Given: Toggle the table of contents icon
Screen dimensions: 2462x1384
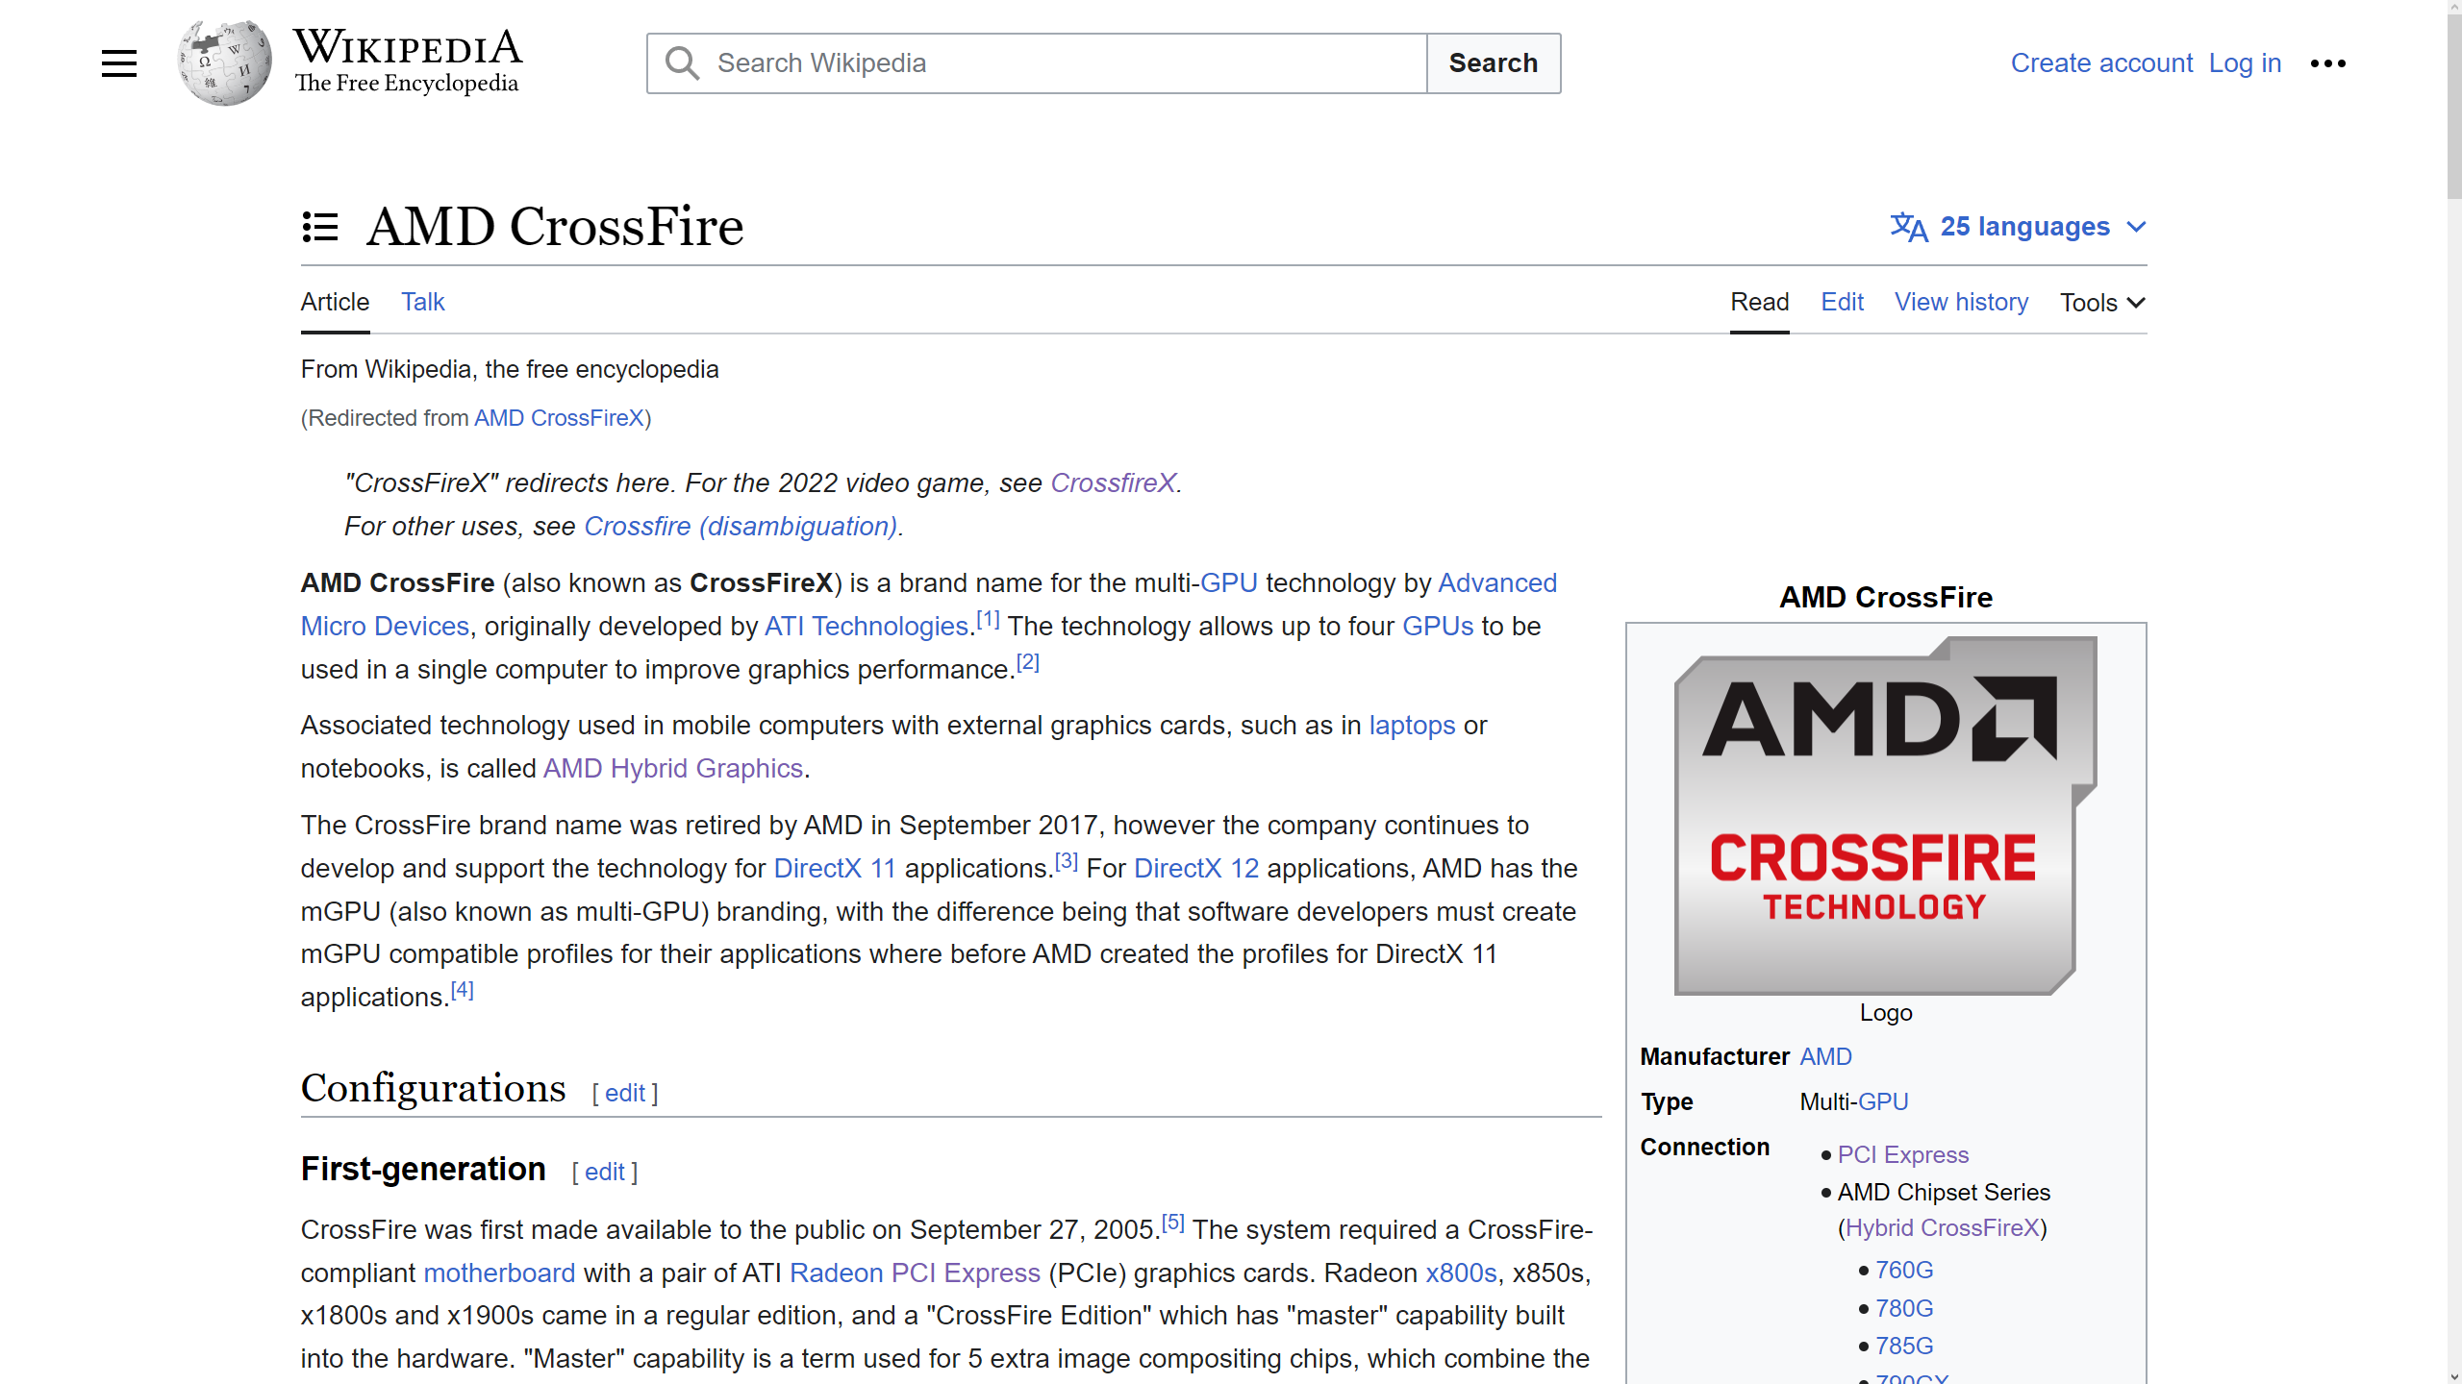Looking at the screenshot, I should point(319,227).
